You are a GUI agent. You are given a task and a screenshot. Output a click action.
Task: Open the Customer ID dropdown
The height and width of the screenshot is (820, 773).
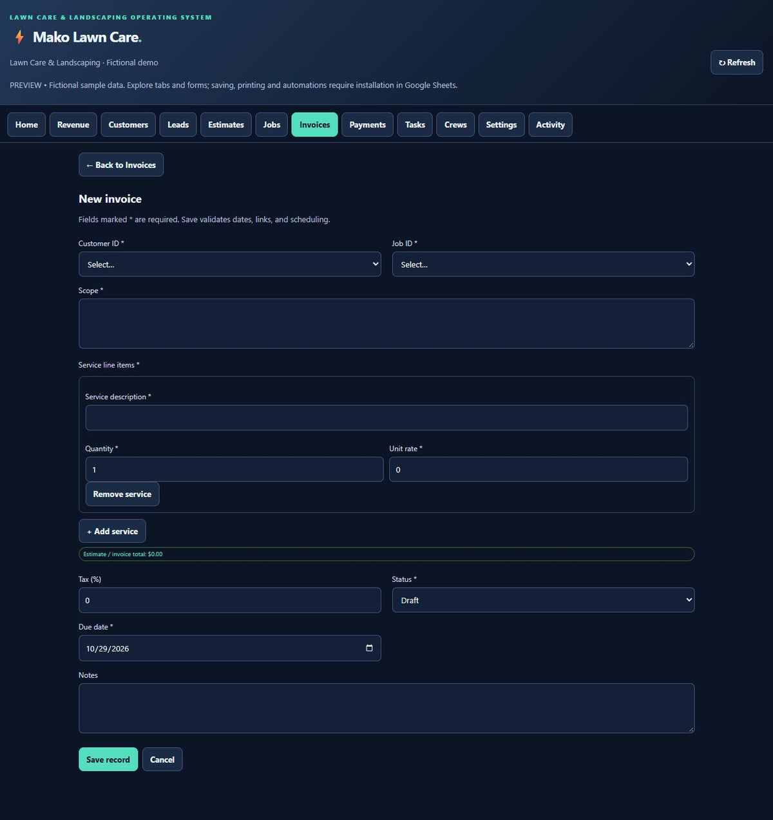[230, 265]
